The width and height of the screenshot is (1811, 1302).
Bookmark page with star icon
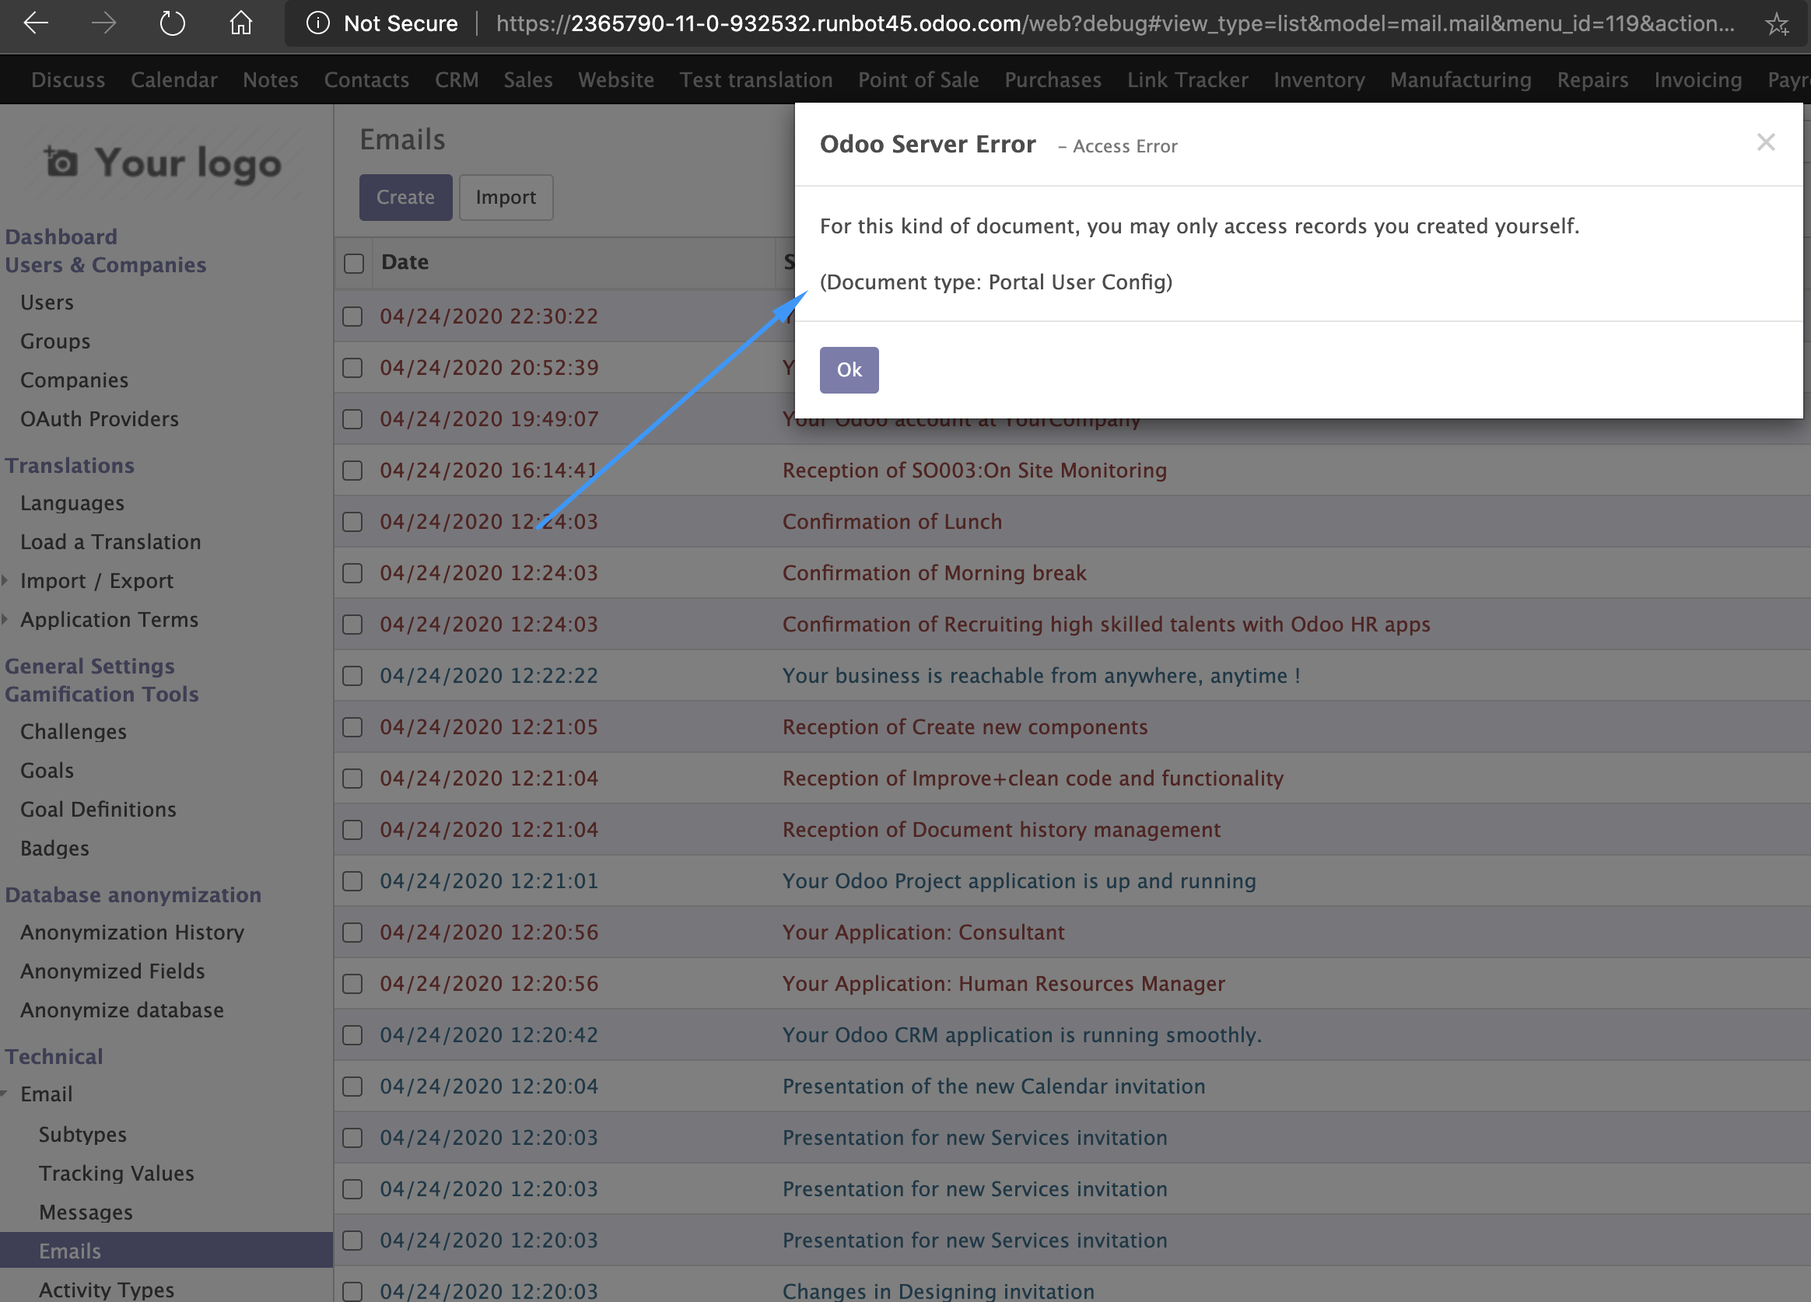pos(1777,24)
